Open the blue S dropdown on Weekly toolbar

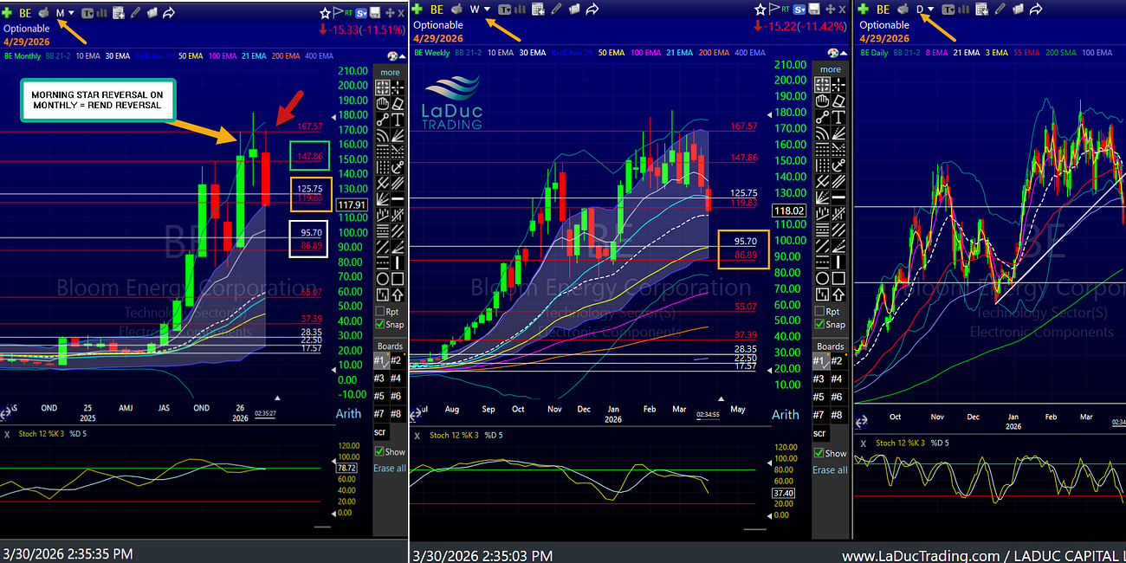(x=799, y=10)
